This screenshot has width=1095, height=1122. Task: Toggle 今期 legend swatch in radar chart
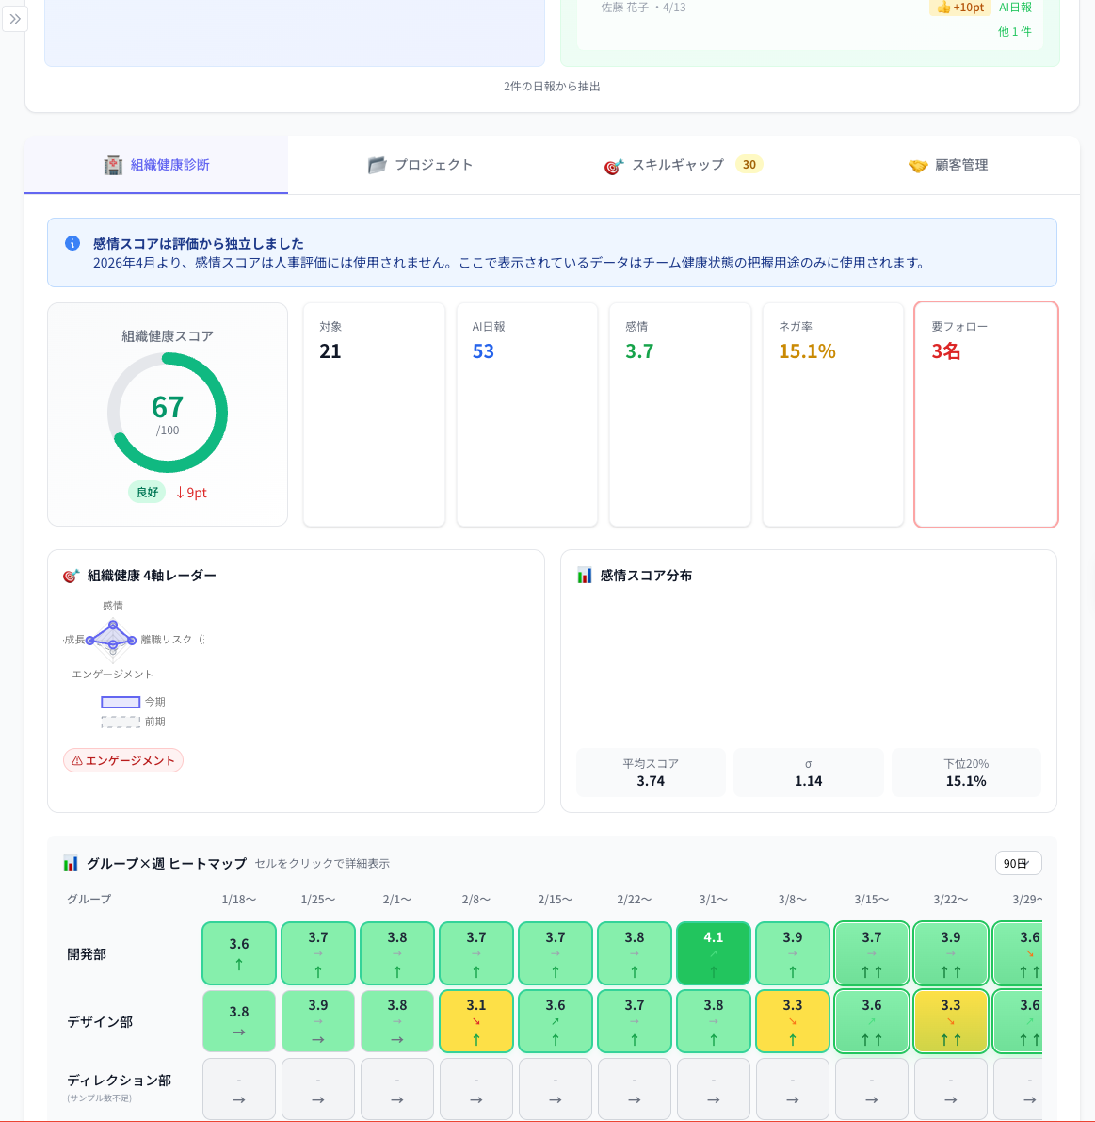coord(121,702)
